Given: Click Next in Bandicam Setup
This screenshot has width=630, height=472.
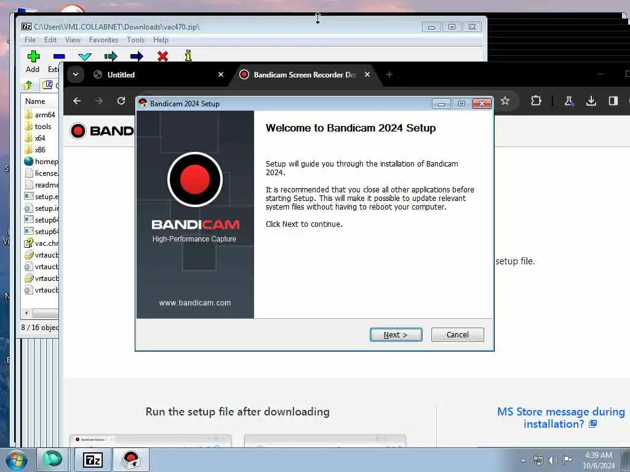Looking at the screenshot, I should point(396,335).
